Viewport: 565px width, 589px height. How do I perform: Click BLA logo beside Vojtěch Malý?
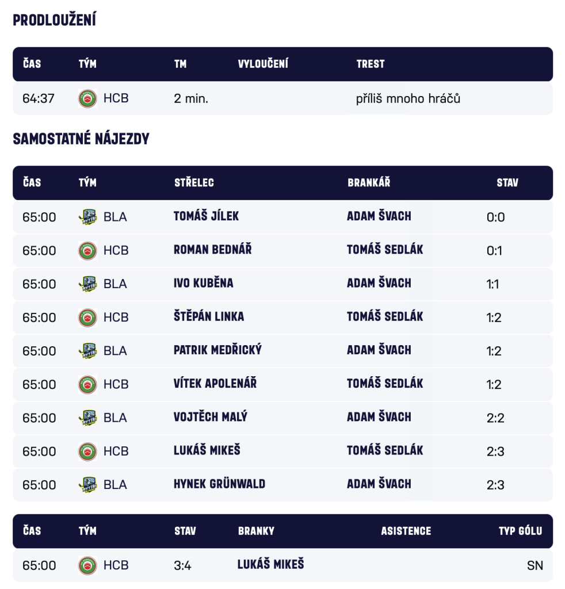pos(87,417)
